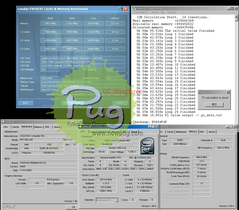Click the 'Loop 24 finished' line in Super PI
Viewport: 239px width, 210px height.
point(166,112)
